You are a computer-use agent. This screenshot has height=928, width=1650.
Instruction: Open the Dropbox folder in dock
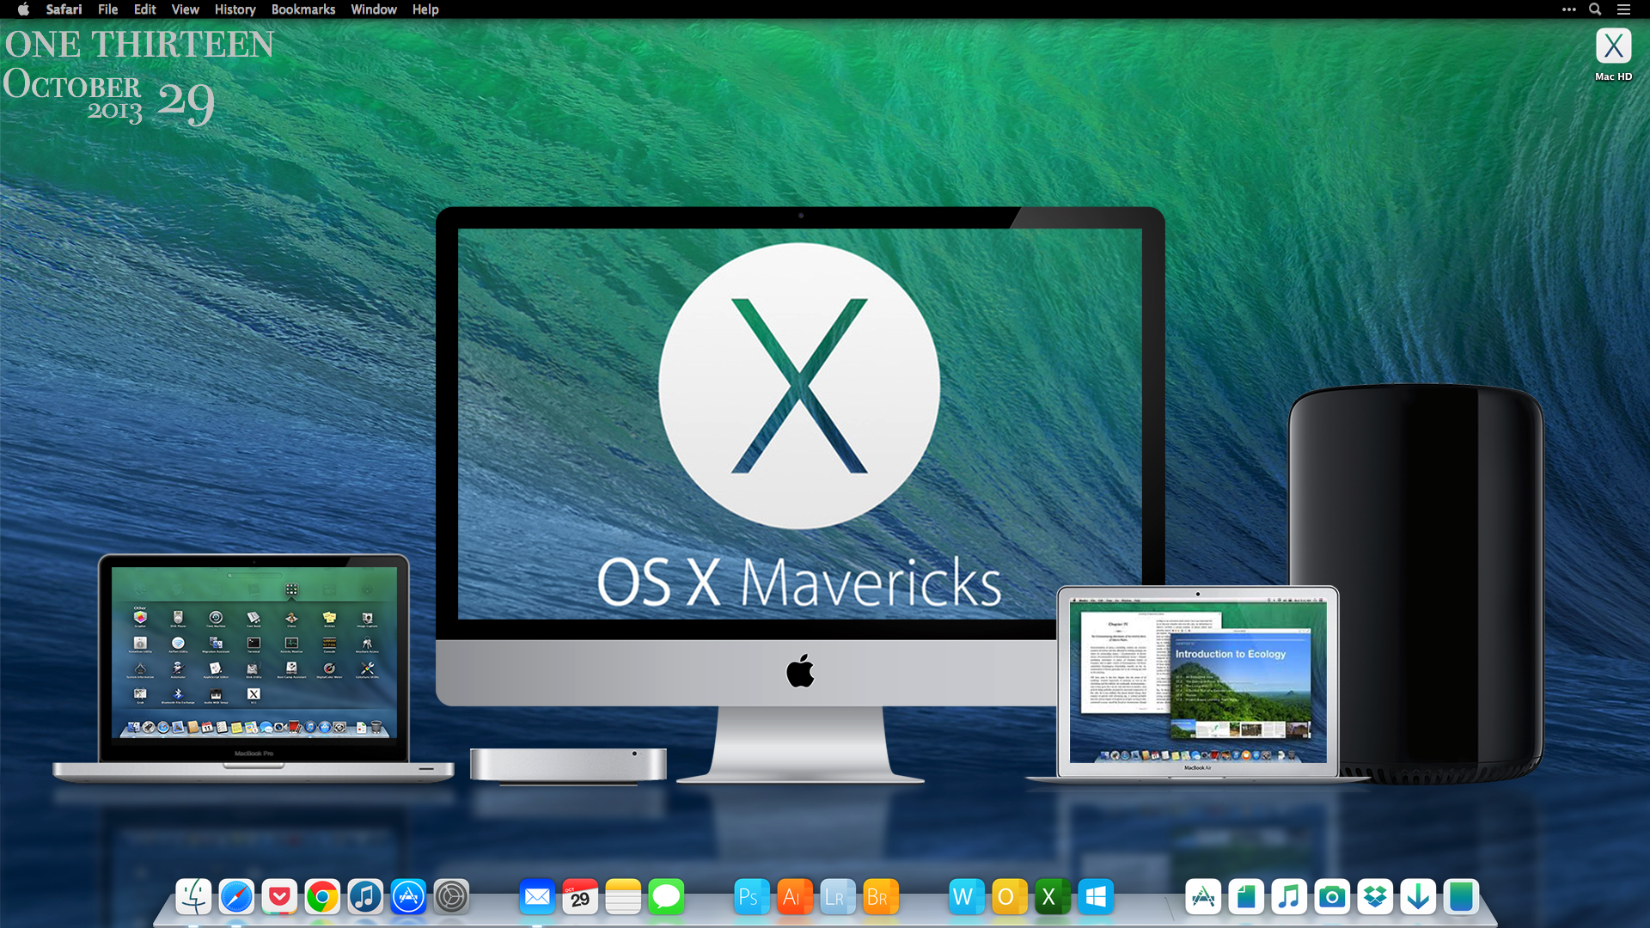[x=1375, y=897]
